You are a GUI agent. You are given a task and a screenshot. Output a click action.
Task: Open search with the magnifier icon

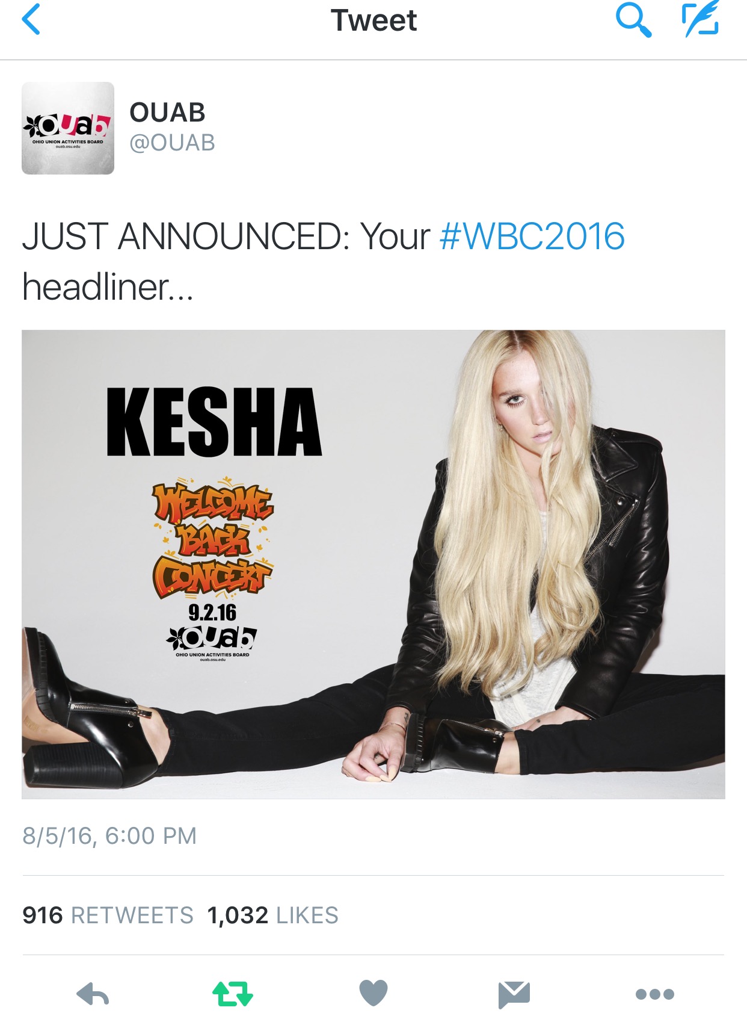coord(633,20)
